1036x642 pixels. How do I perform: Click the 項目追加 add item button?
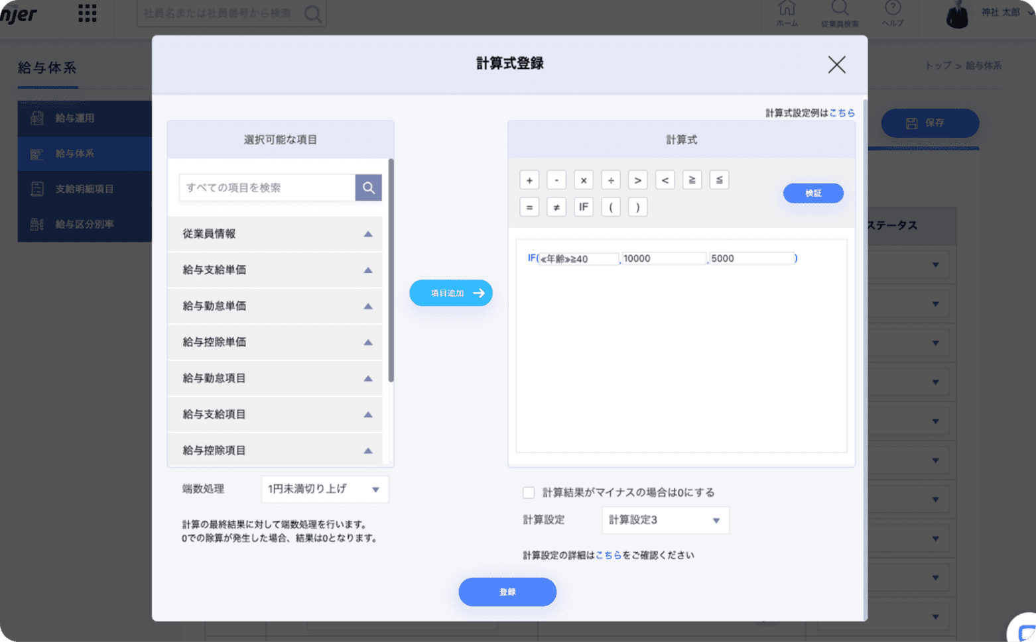(451, 293)
